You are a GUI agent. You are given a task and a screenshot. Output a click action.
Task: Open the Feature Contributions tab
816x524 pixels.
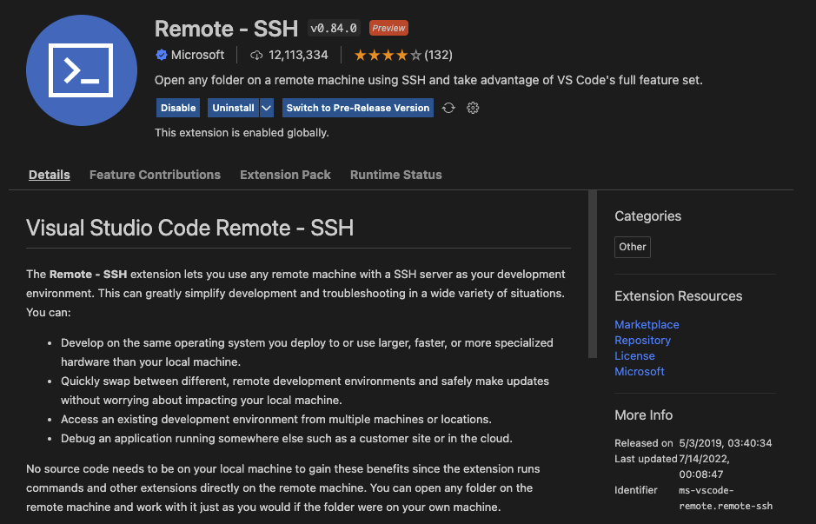click(155, 175)
